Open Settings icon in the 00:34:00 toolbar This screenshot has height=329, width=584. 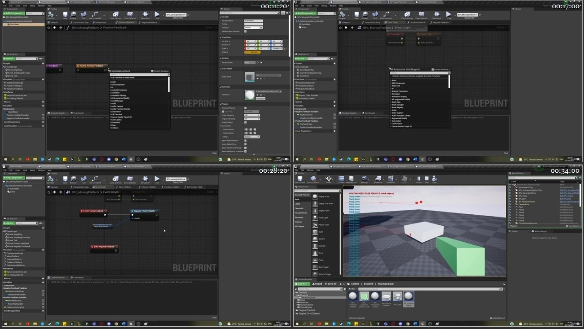click(x=364, y=179)
